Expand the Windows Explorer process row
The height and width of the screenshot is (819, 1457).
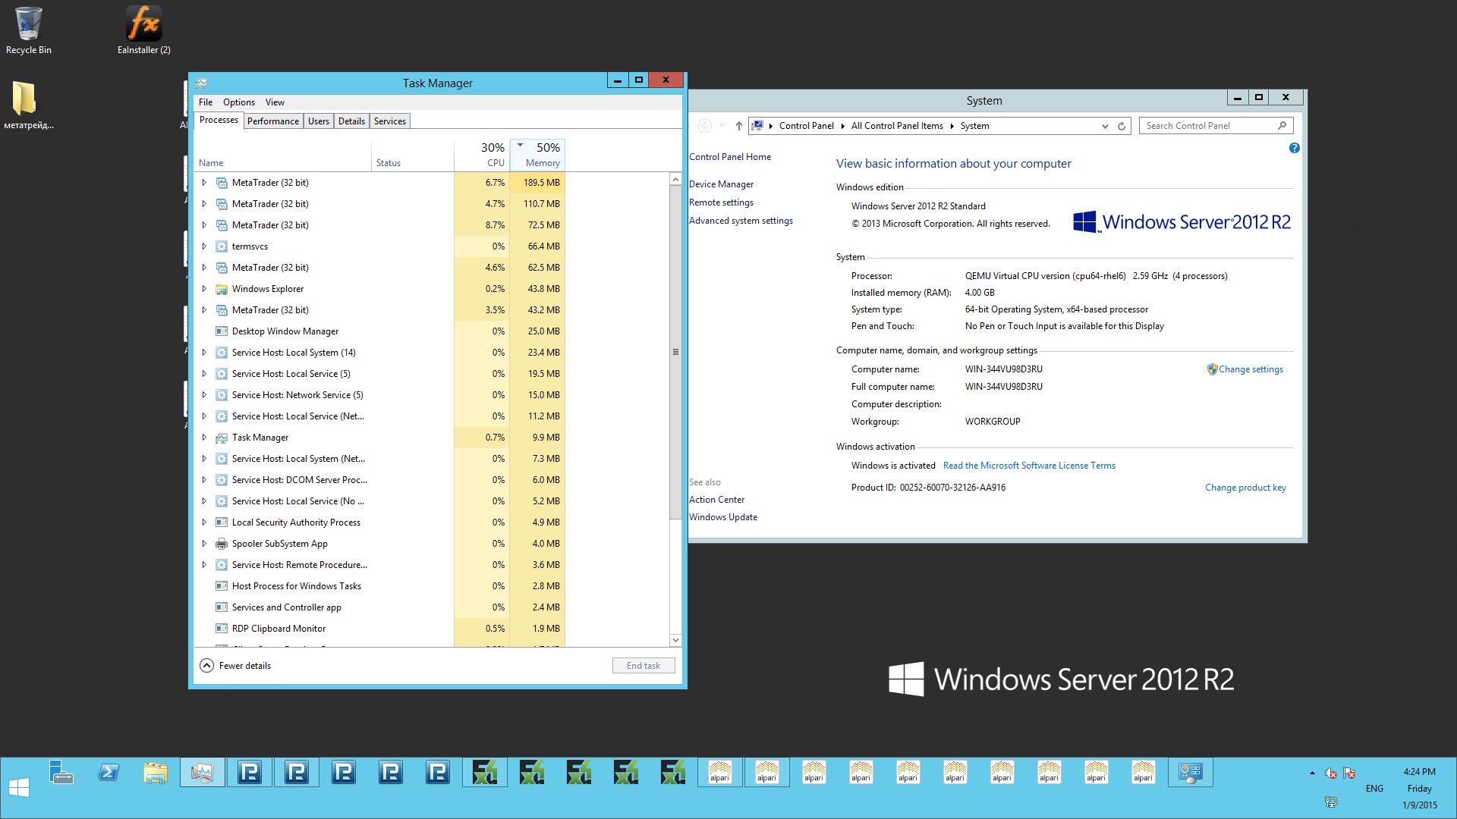(204, 289)
